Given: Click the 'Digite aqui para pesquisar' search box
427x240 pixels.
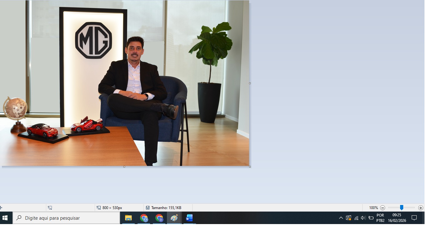Looking at the screenshot, I should click(66, 218).
